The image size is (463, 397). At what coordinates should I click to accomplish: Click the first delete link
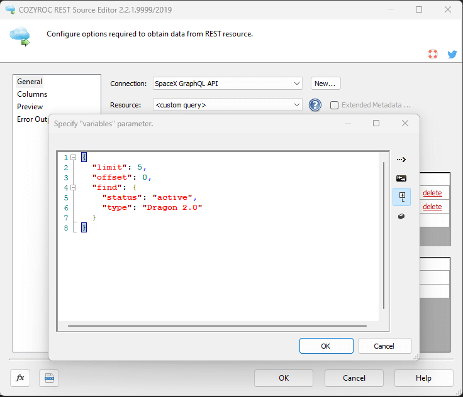(432, 193)
